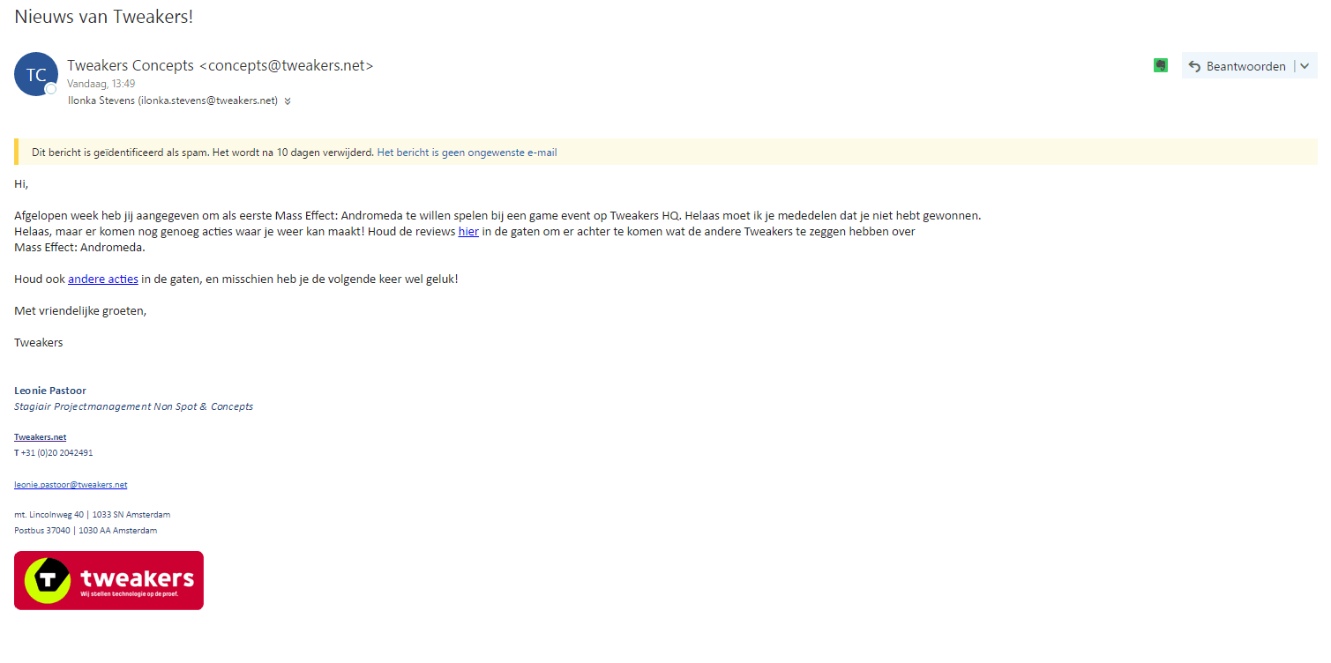Open the "hier" reviews link
1331x663 pixels.
[468, 232]
